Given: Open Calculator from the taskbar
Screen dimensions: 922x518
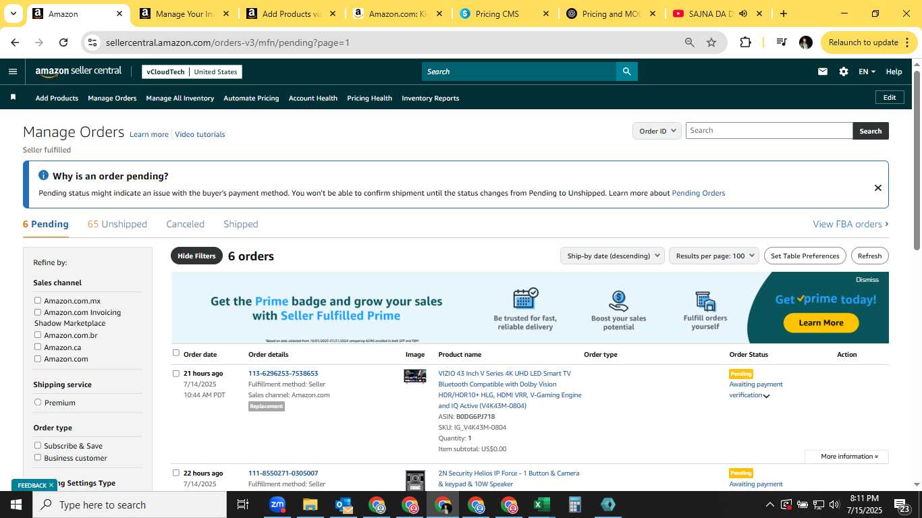Looking at the screenshot, I should (575, 505).
